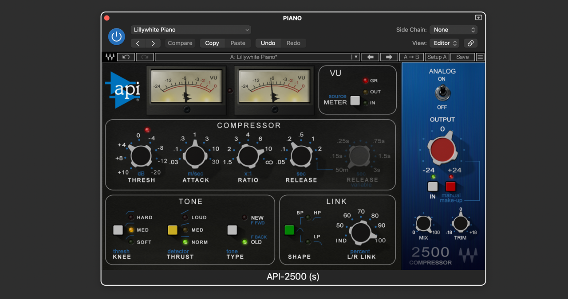Click the Save button in Waves toolbar

pyautogui.click(x=462, y=57)
